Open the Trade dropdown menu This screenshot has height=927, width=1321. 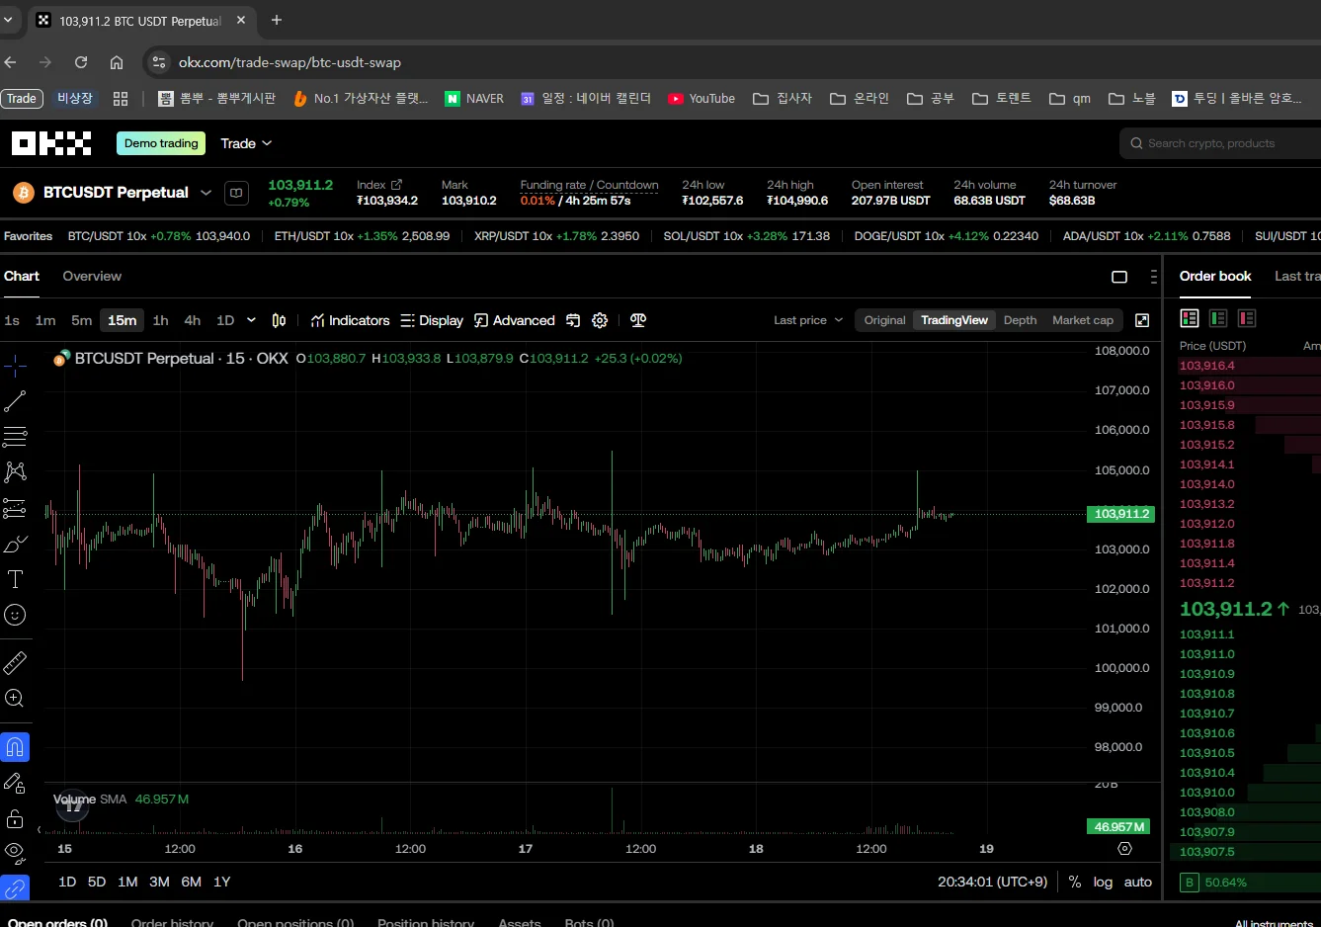245,143
